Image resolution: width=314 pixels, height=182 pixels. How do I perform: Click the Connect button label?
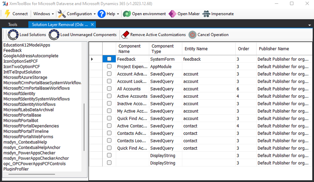pyautogui.click(x=20, y=14)
